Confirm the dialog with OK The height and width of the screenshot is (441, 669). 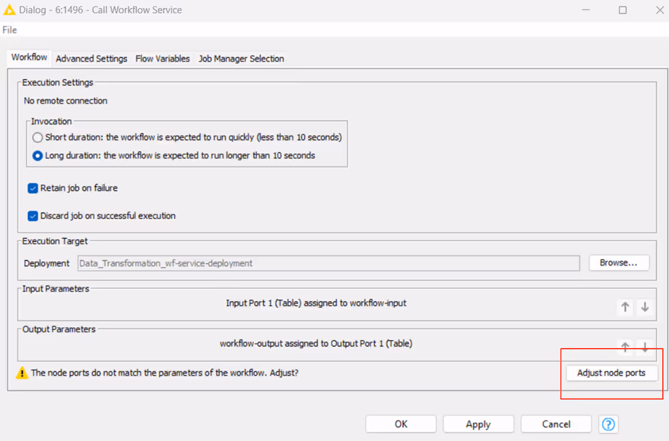(x=401, y=424)
